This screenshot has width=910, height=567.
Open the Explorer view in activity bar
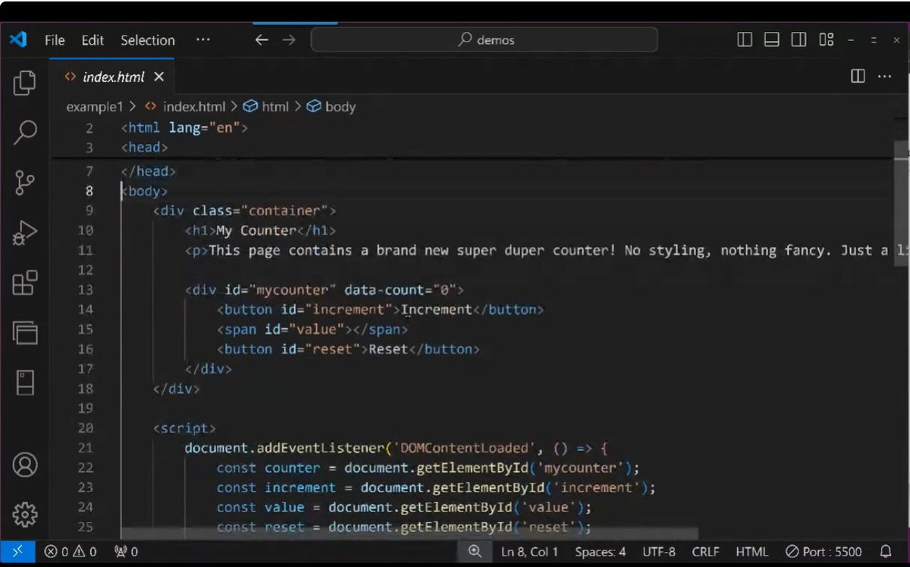(25, 83)
